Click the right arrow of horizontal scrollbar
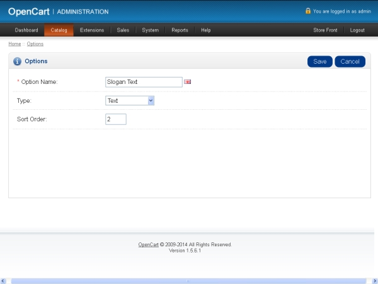This screenshot has height=284, width=378. coord(374,280)
